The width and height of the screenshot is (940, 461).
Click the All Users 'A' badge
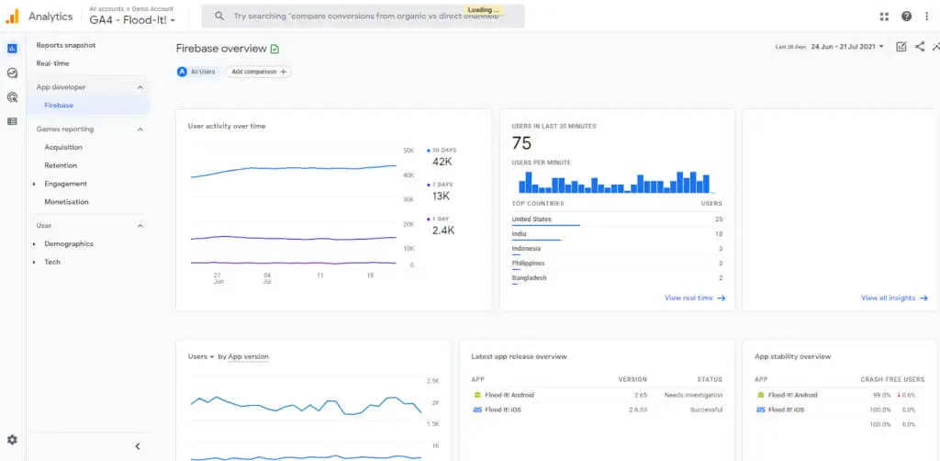coord(183,72)
